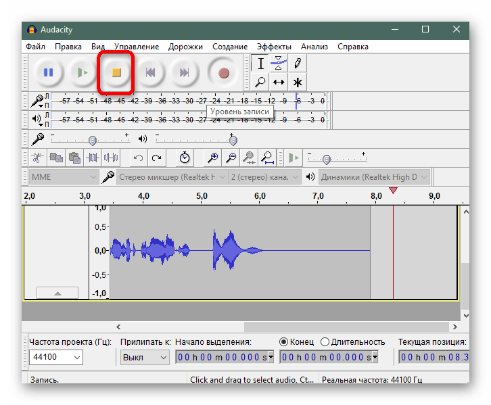Select the Time Shift tool
Screen dimensions: 491x405
pos(279,82)
